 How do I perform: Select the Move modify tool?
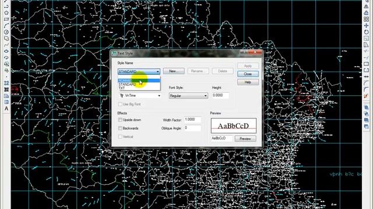coord(367,26)
